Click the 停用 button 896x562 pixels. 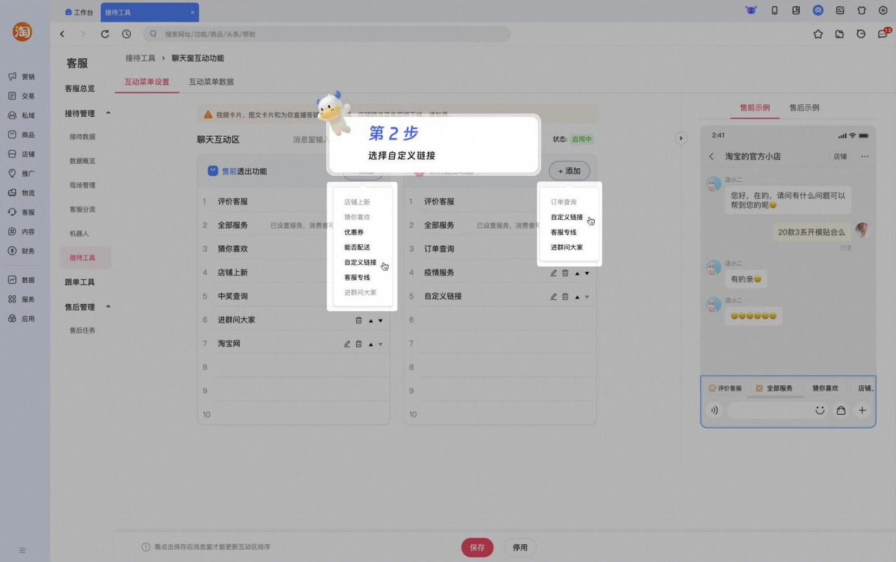(520, 547)
